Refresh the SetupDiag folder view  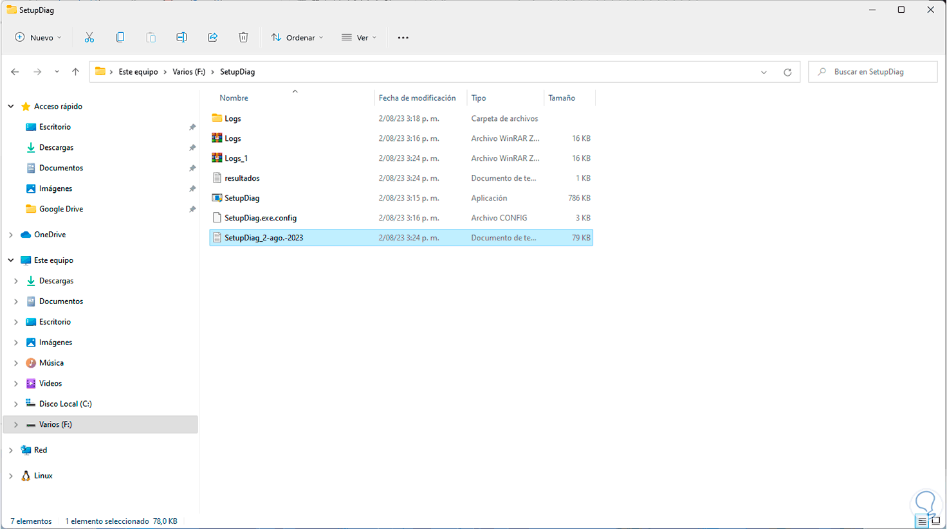tap(787, 72)
